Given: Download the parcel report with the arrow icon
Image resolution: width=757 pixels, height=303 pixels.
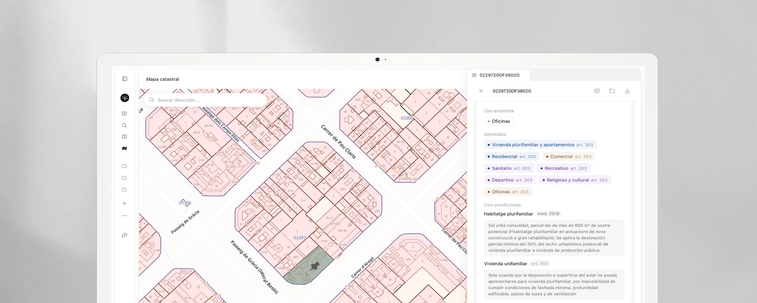Looking at the screenshot, I should (627, 91).
